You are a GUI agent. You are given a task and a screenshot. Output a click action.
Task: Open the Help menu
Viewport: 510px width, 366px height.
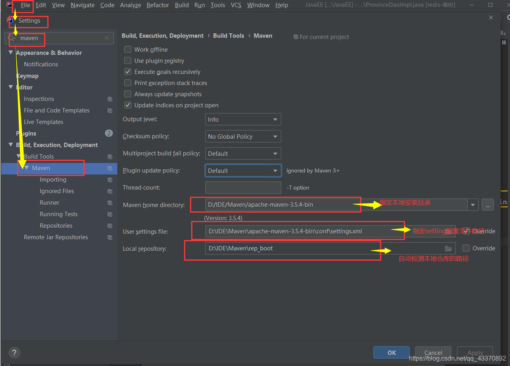click(281, 5)
